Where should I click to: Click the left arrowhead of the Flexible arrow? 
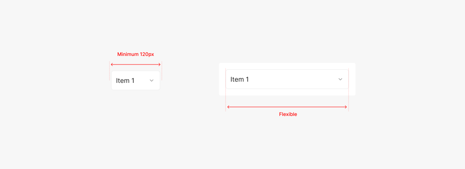pyautogui.click(x=228, y=107)
